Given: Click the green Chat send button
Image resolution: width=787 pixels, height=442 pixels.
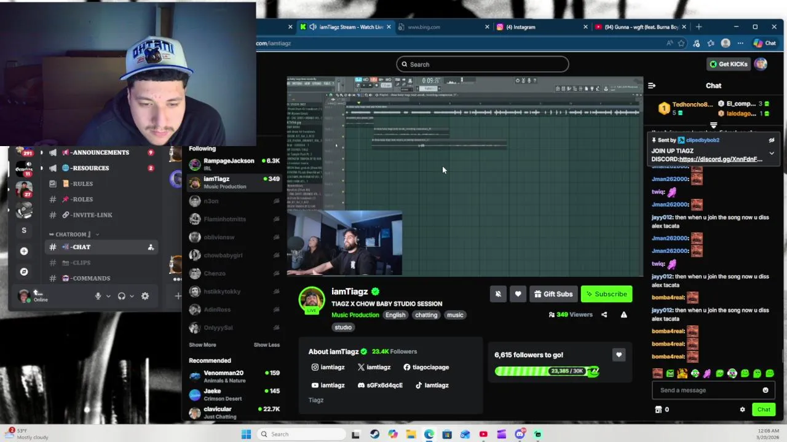Looking at the screenshot, I should tap(764, 409).
